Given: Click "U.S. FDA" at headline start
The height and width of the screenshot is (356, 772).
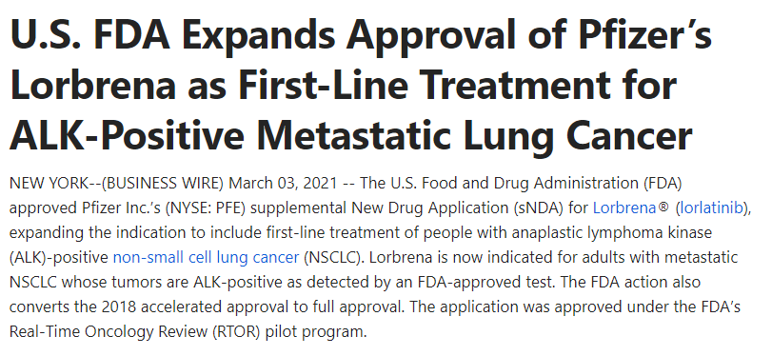Looking at the screenshot, I should coord(90,34).
